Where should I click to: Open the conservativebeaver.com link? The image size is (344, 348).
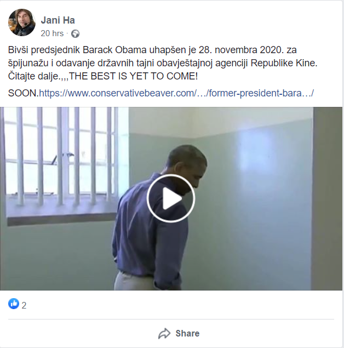[176, 93]
